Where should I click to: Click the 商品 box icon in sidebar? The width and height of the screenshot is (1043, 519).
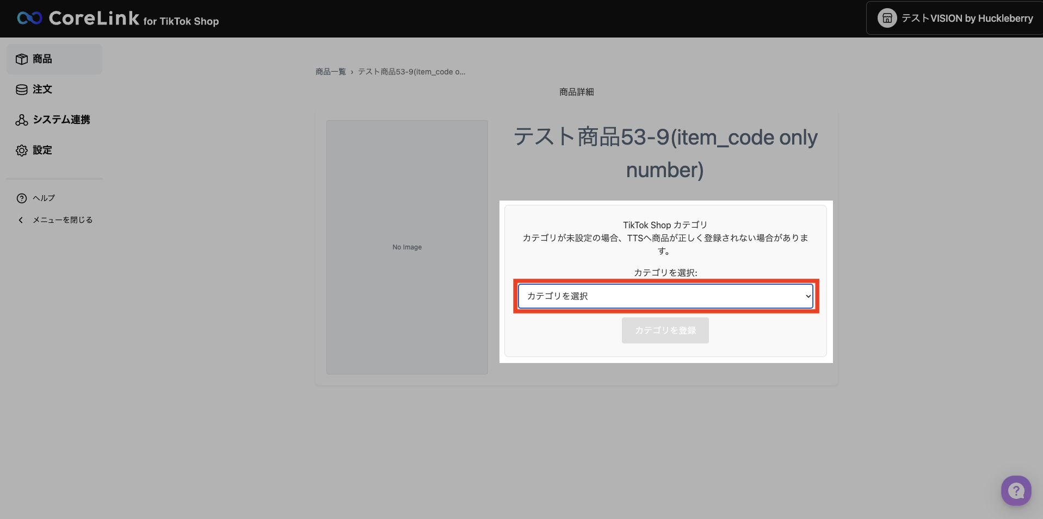22,59
